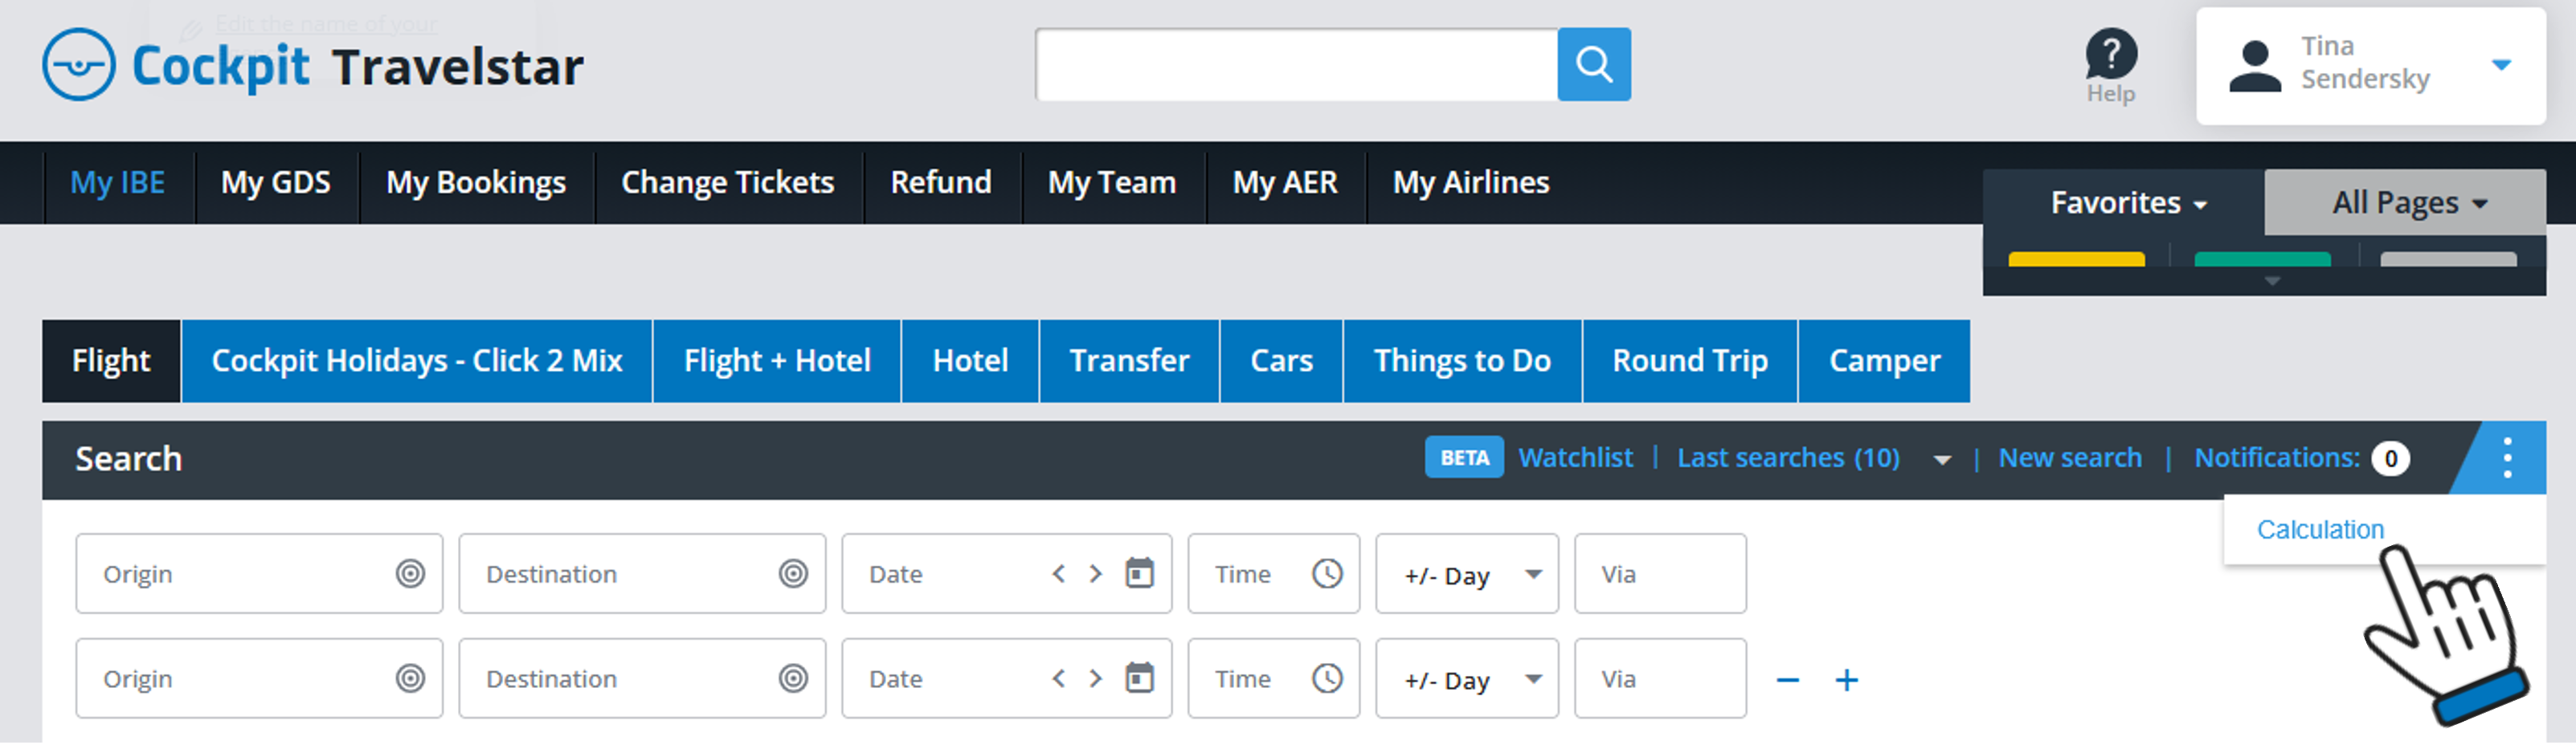Screen dimensions: 2576x745
Task: Click the blue magnifier search button
Action: point(1593,65)
